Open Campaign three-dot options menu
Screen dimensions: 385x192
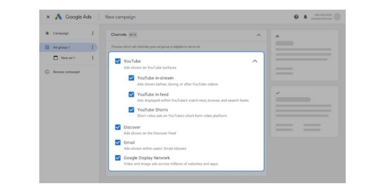[x=92, y=33]
